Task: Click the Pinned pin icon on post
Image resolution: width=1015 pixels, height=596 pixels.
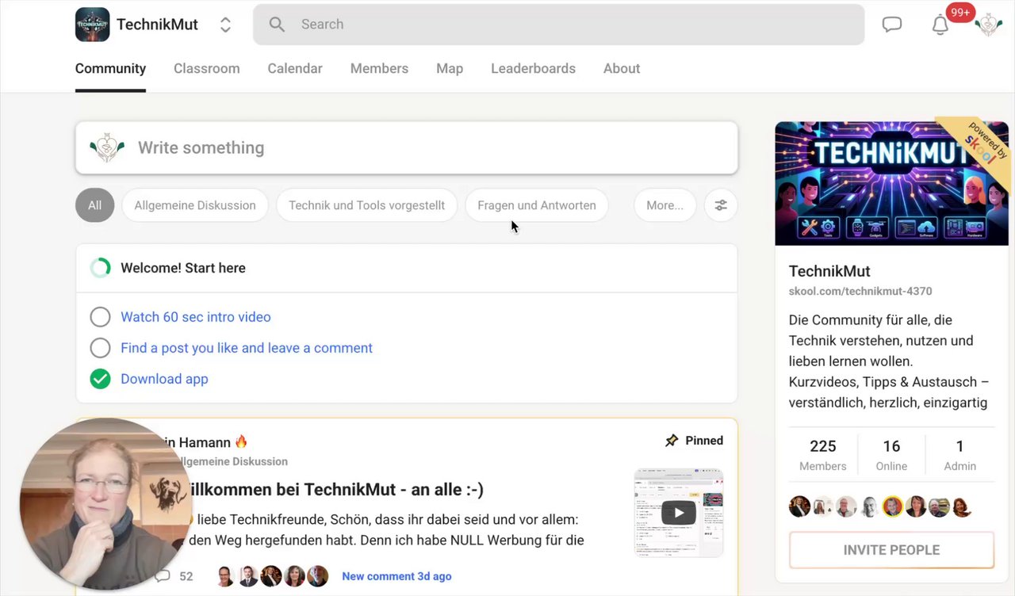Action: [x=672, y=441]
